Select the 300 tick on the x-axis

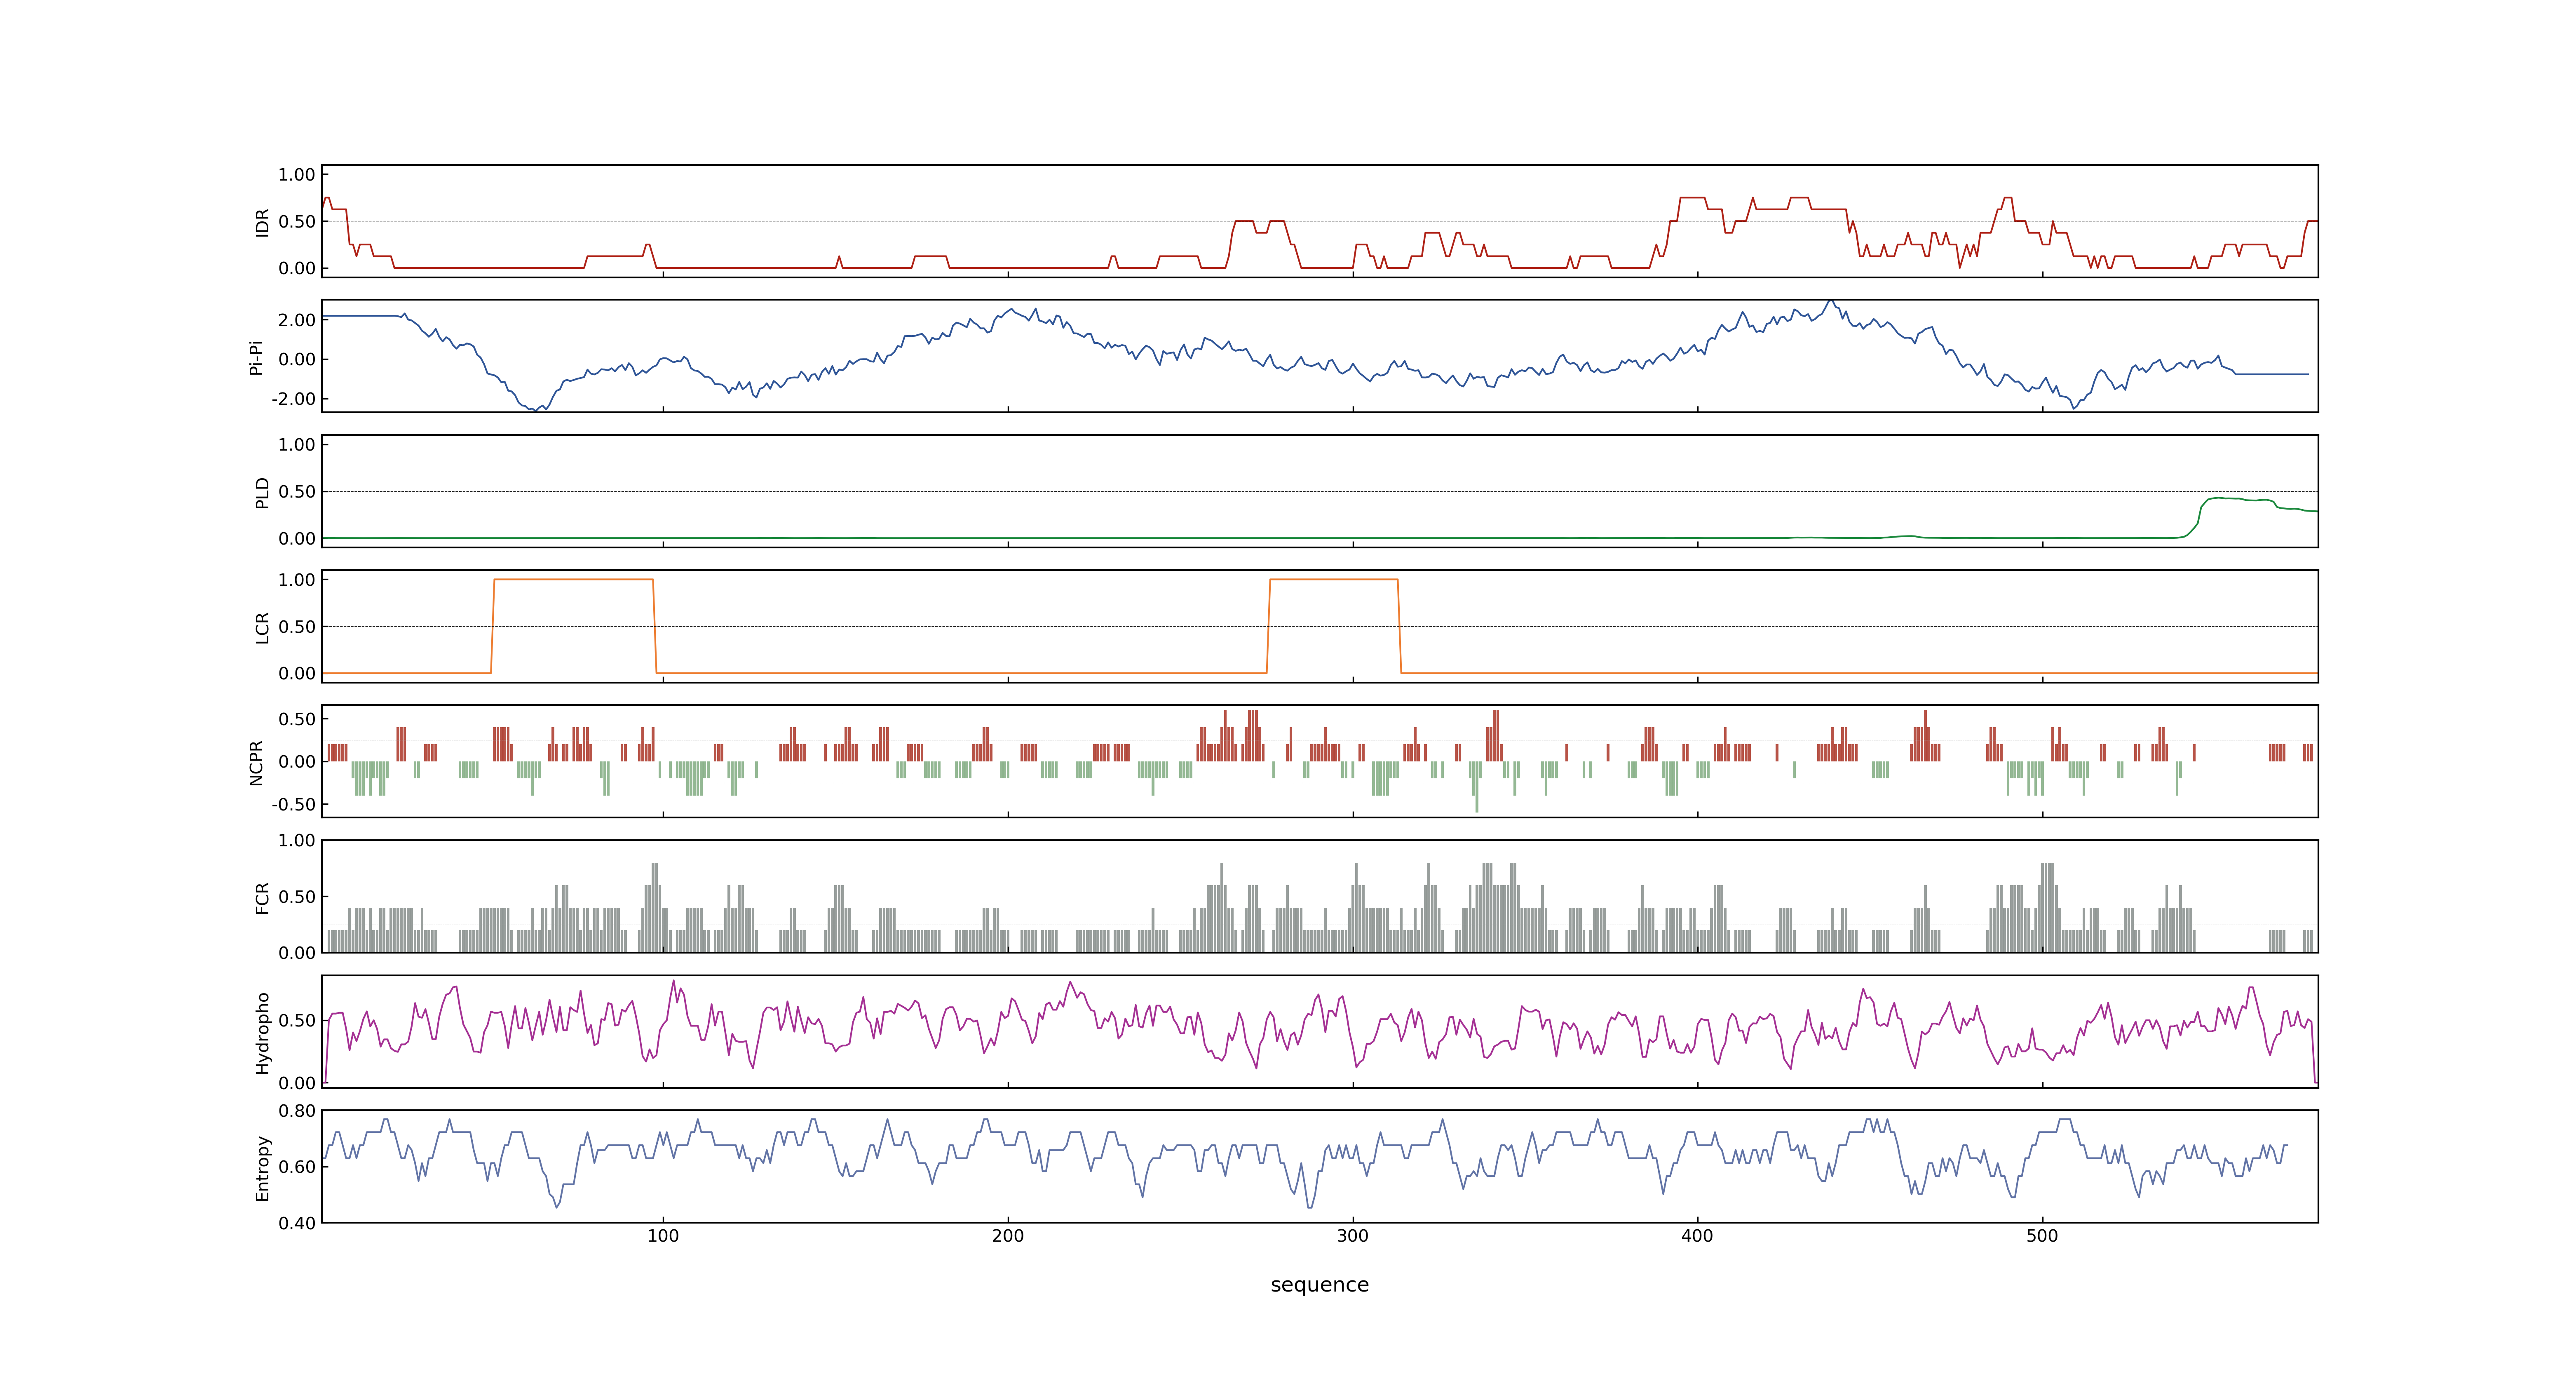(x=1353, y=1236)
